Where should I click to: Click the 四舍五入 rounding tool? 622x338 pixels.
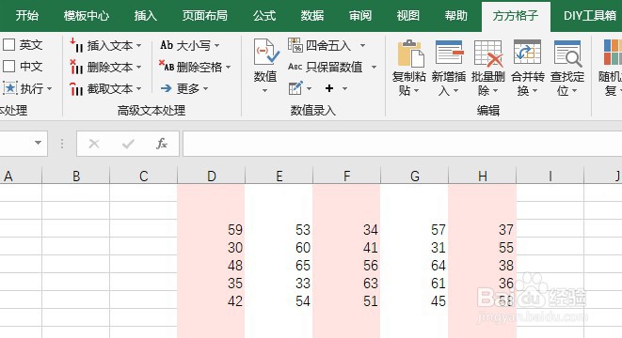coord(327,45)
